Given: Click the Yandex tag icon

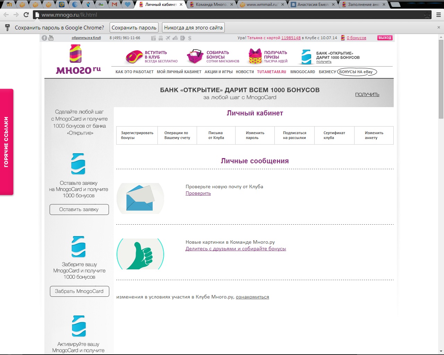Looking at the screenshot, I should [x=183, y=38].
